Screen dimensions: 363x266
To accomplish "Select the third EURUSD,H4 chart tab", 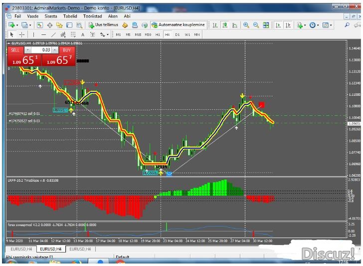I will pos(80,249).
